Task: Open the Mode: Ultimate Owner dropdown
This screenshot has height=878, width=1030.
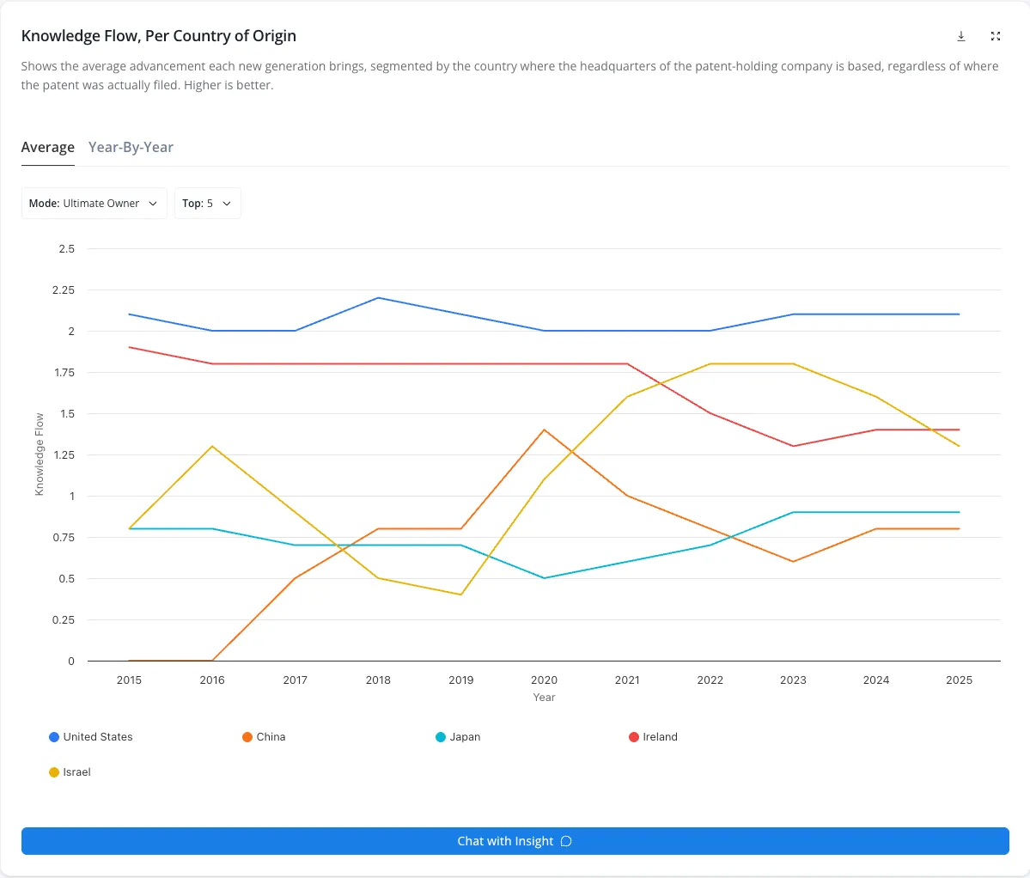Action: [x=94, y=204]
